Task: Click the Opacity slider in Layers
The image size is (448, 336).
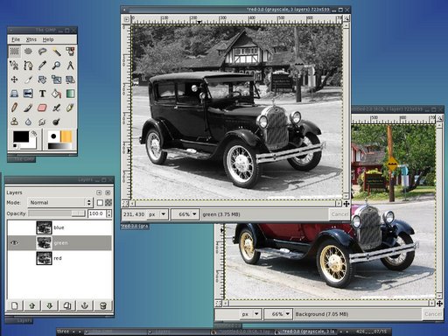Action: (x=57, y=213)
